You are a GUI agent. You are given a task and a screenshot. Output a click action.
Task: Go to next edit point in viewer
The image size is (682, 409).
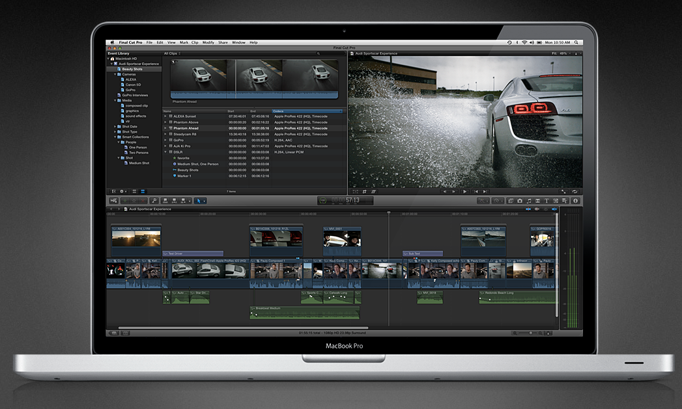pyautogui.click(x=485, y=191)
